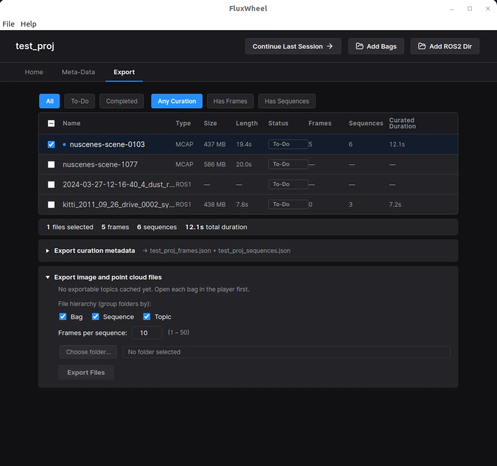This screenshot has height=466, width=497.
Task: Click the Curated Duration column header
Action: (x=403, y=123)
